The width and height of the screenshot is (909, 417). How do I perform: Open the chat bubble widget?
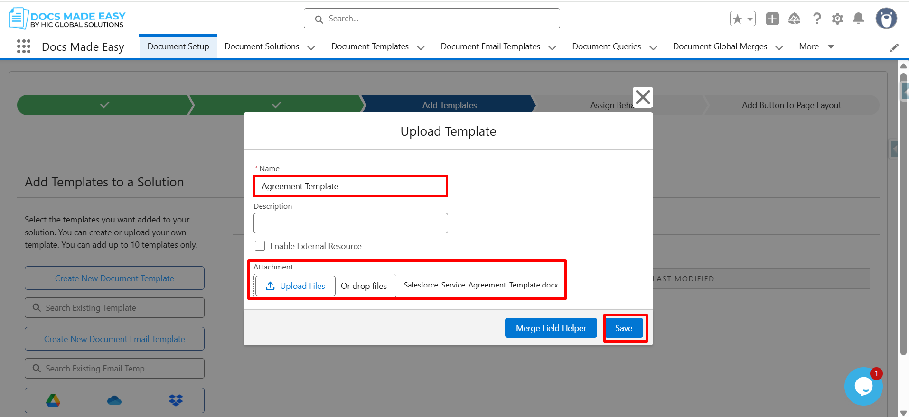863,387
